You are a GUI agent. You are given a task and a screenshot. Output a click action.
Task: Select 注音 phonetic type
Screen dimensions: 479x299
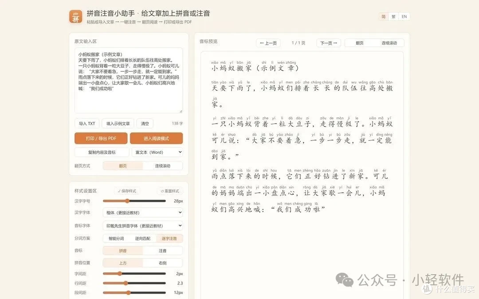point(162,250)
